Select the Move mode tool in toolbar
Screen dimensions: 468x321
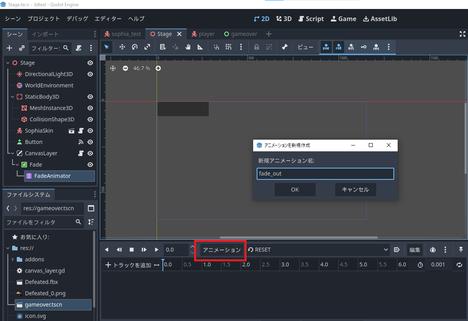pyautogui.click(x=122, y=47)
